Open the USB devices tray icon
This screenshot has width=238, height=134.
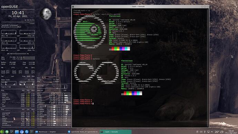coord(205,132)
